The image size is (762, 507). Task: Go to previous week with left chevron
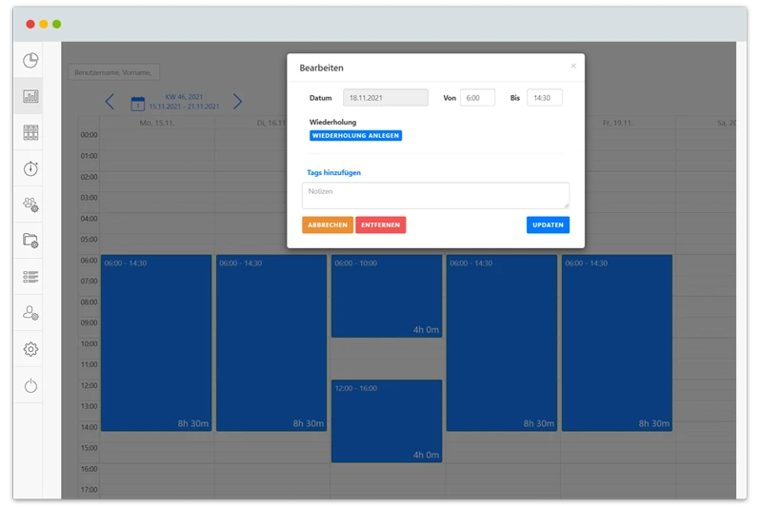click(x=110, y=102)
